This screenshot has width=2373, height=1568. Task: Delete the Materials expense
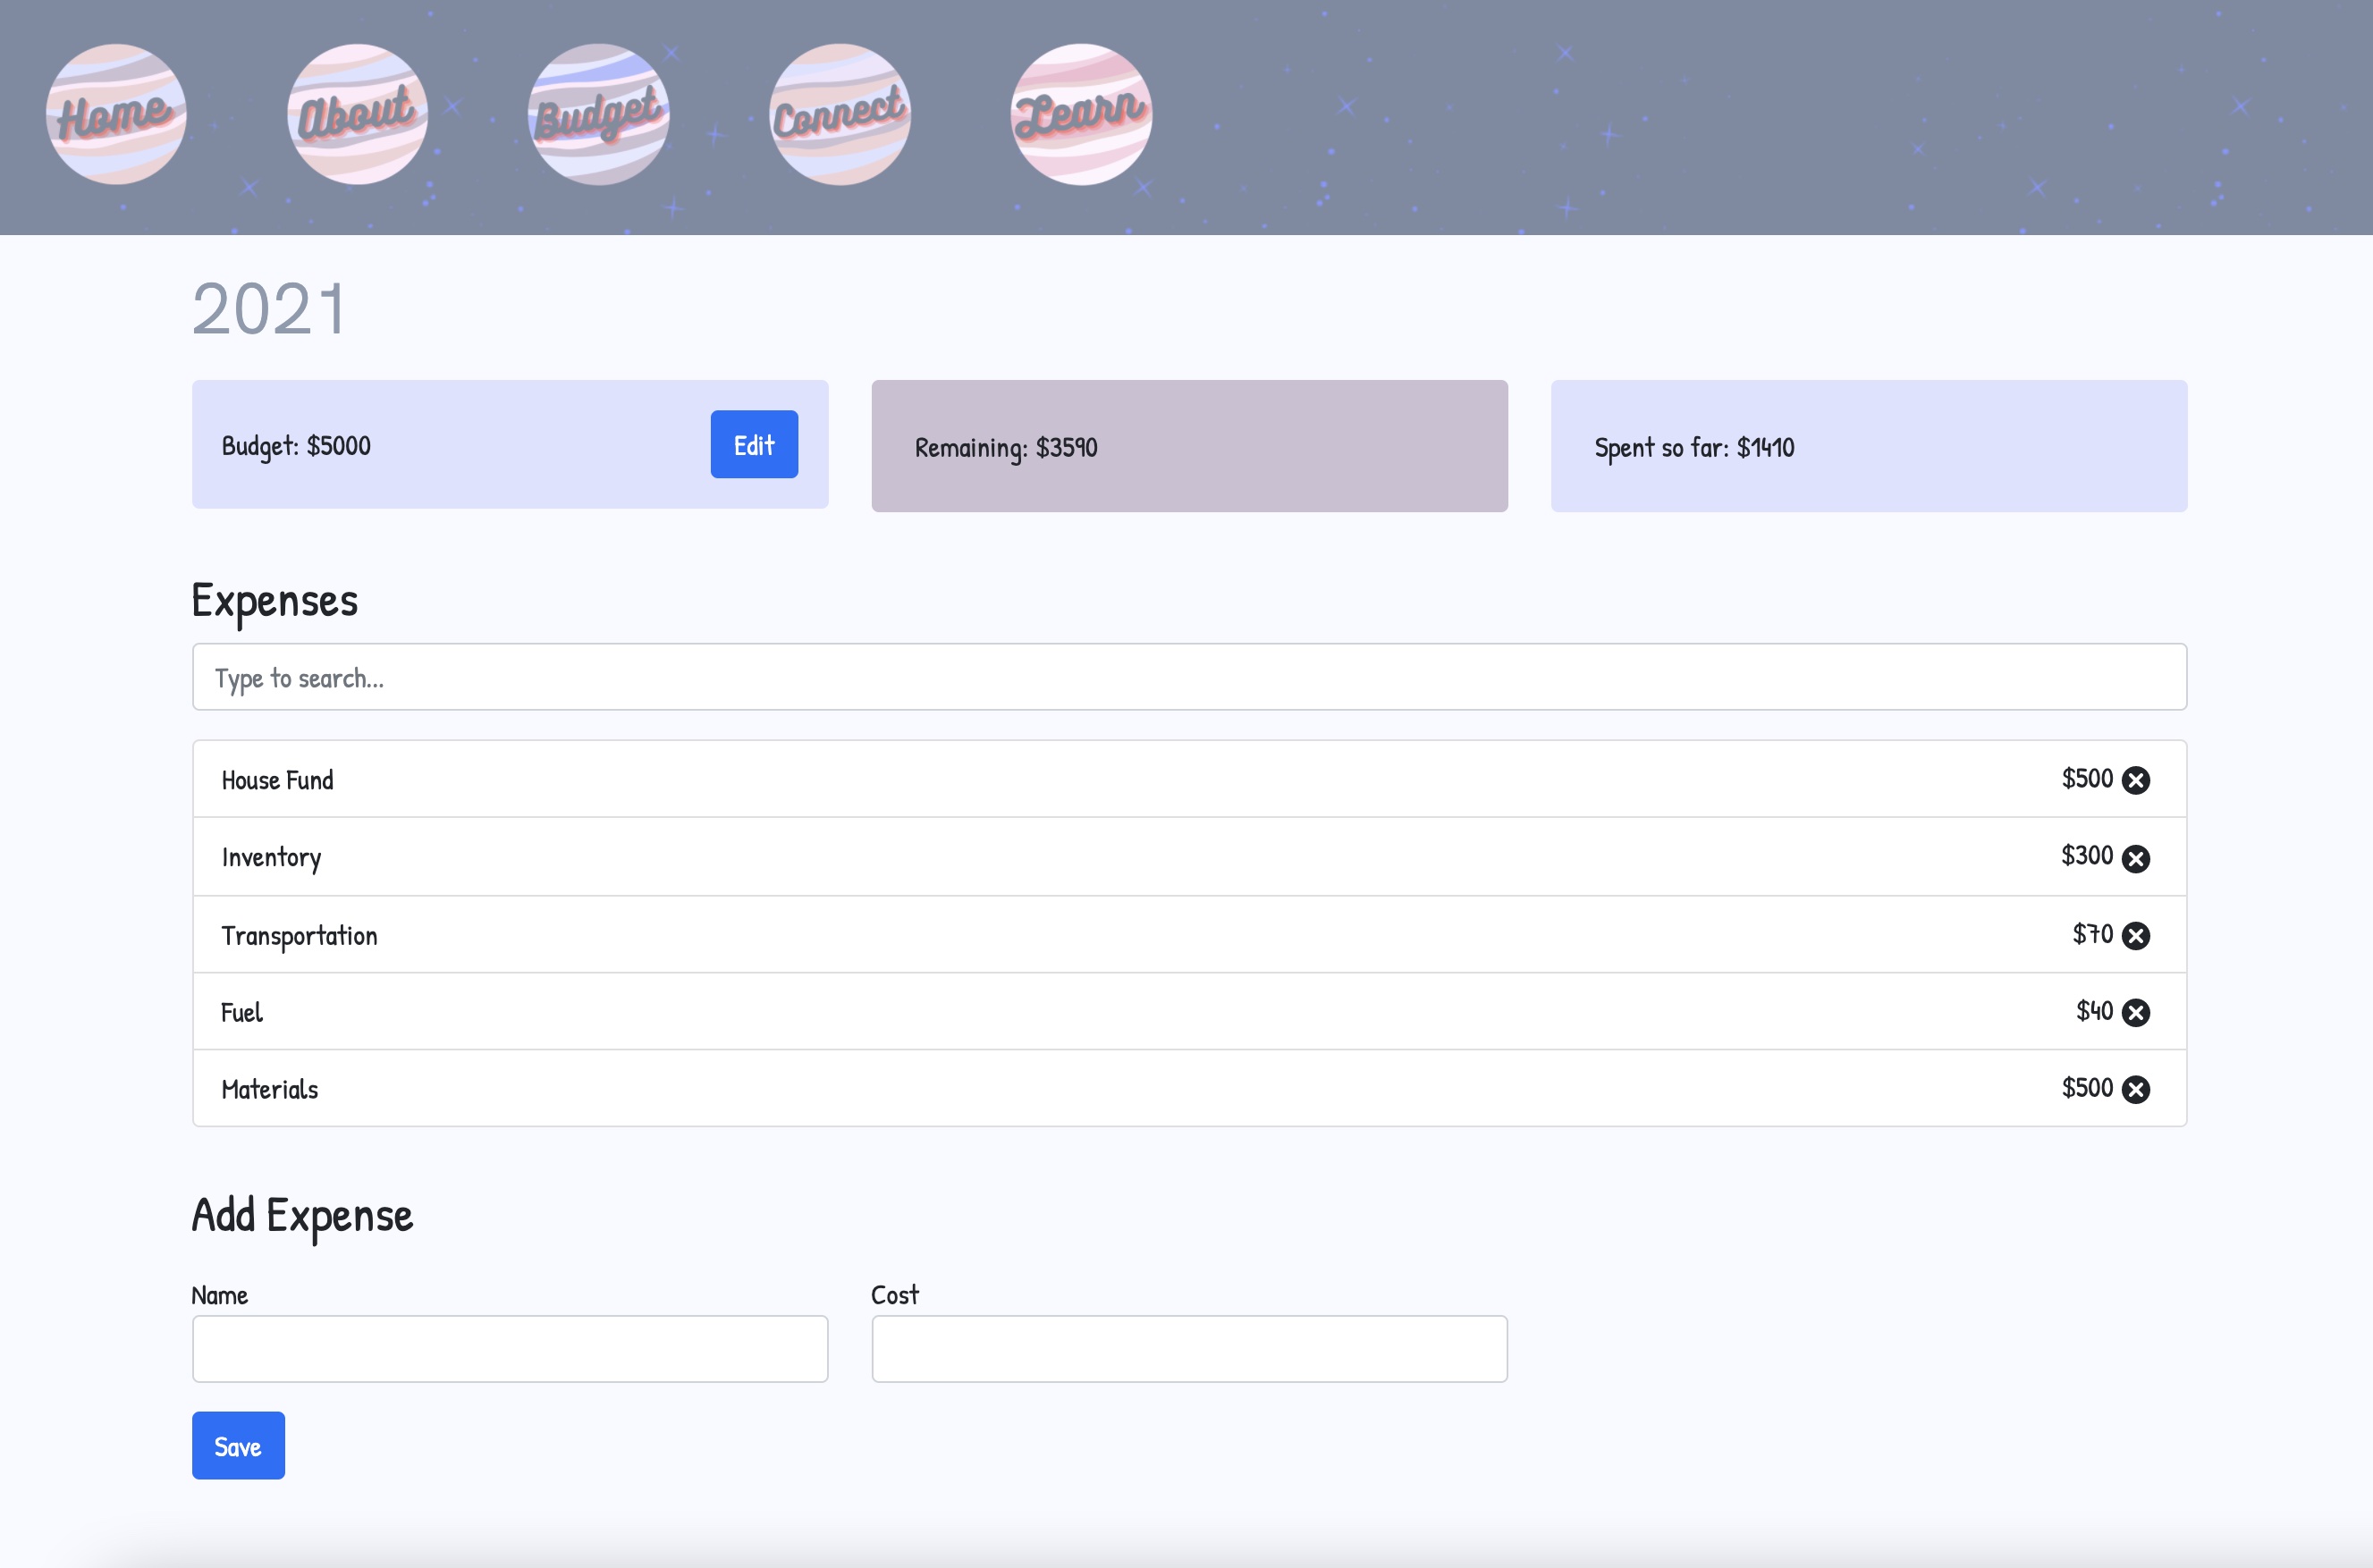(x=2135, y=1089)
